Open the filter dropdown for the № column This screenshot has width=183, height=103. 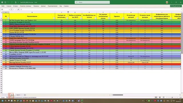click(8, 18)
